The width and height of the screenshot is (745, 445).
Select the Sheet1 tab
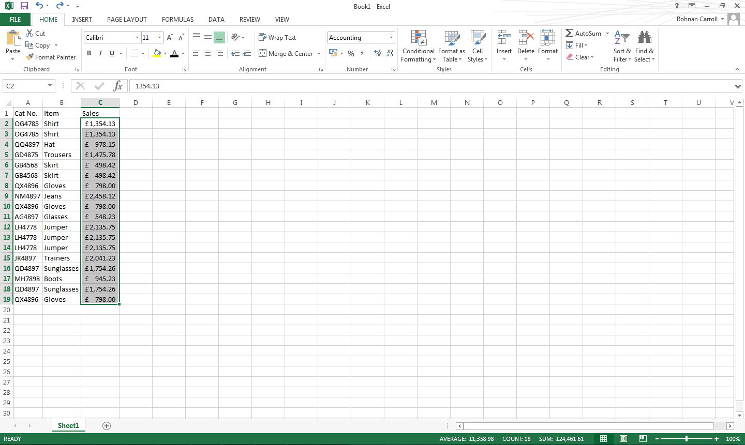click(68, 425)
